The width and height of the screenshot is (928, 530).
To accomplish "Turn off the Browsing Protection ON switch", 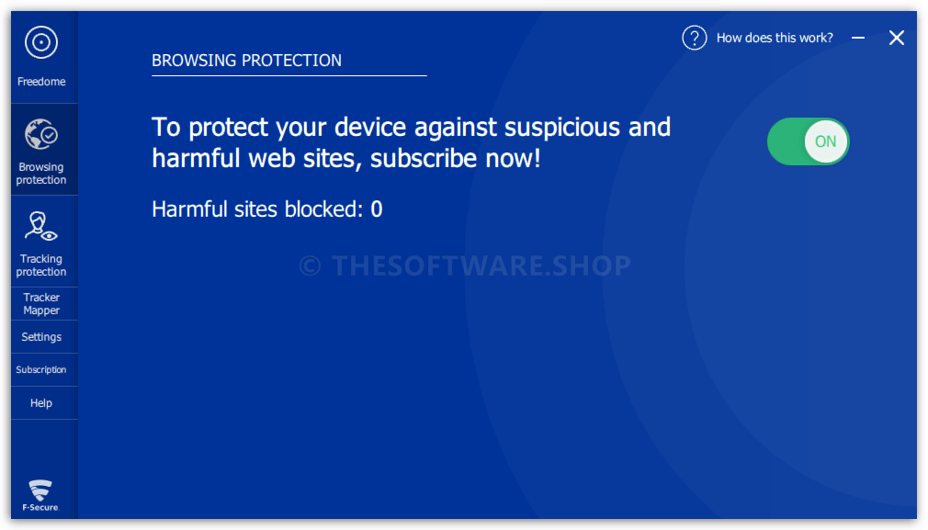I will click(808, 141).
